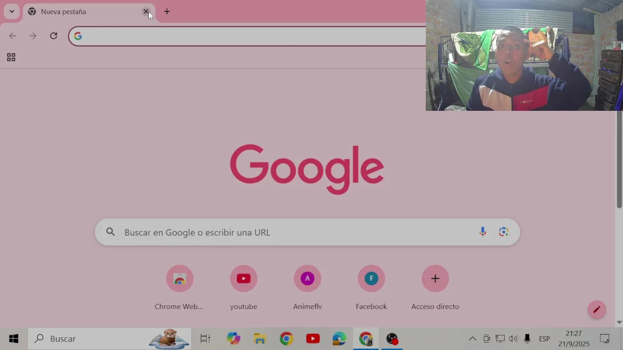Screen dimensions: 623x350
Task: Click the Google logo
Action: (307, 169)
